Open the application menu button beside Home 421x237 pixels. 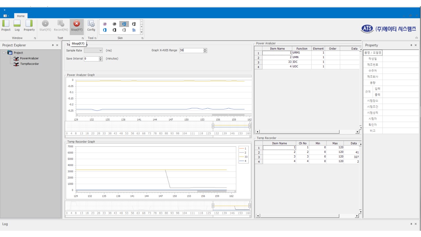click(x=6, y=16)
